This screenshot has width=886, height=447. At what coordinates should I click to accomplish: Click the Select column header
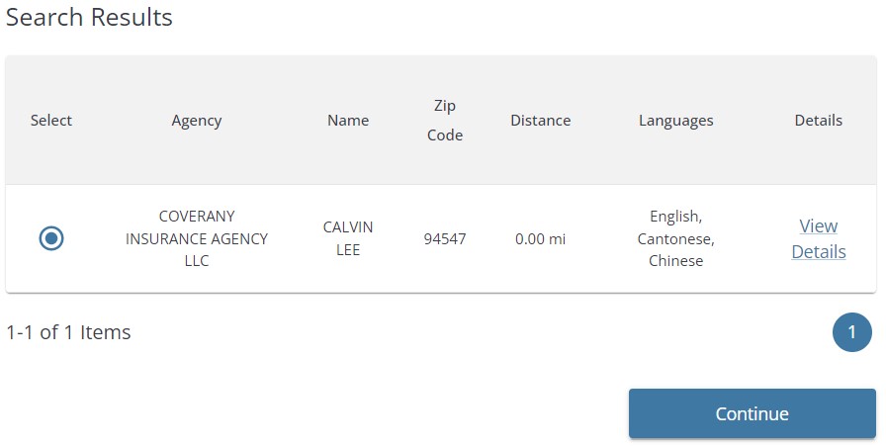(51, 121)
